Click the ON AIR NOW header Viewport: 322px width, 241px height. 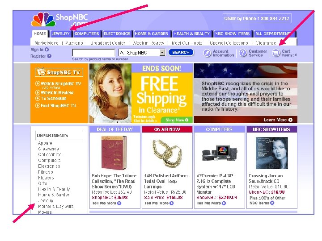coord(167,129)
